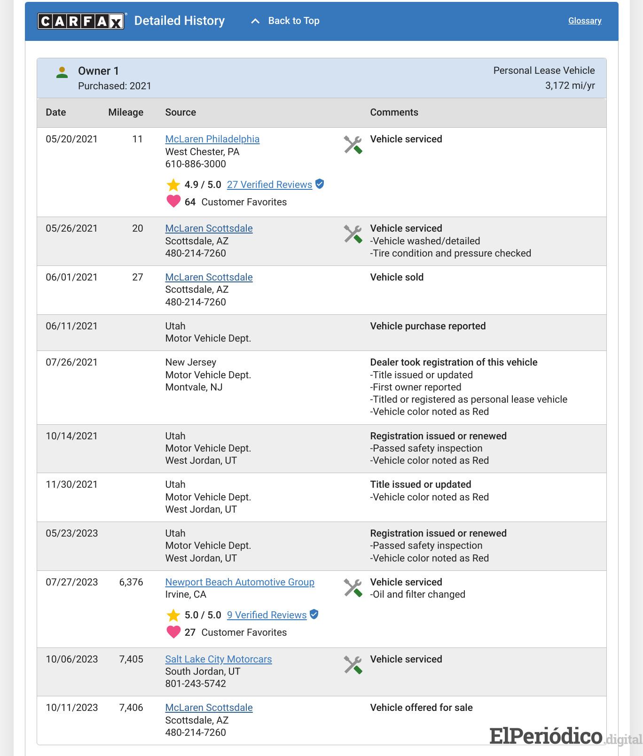Click date 05/20/2021
The height and width of the screenshot is (756, 643).
pyautogui.click(x=71, y=139)
